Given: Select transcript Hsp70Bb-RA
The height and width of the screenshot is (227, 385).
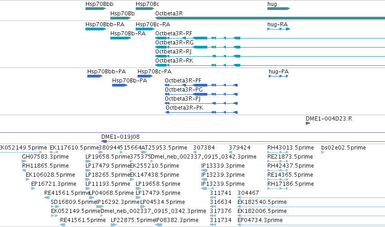Looking at the screenshot, I should tap(120, 38).
